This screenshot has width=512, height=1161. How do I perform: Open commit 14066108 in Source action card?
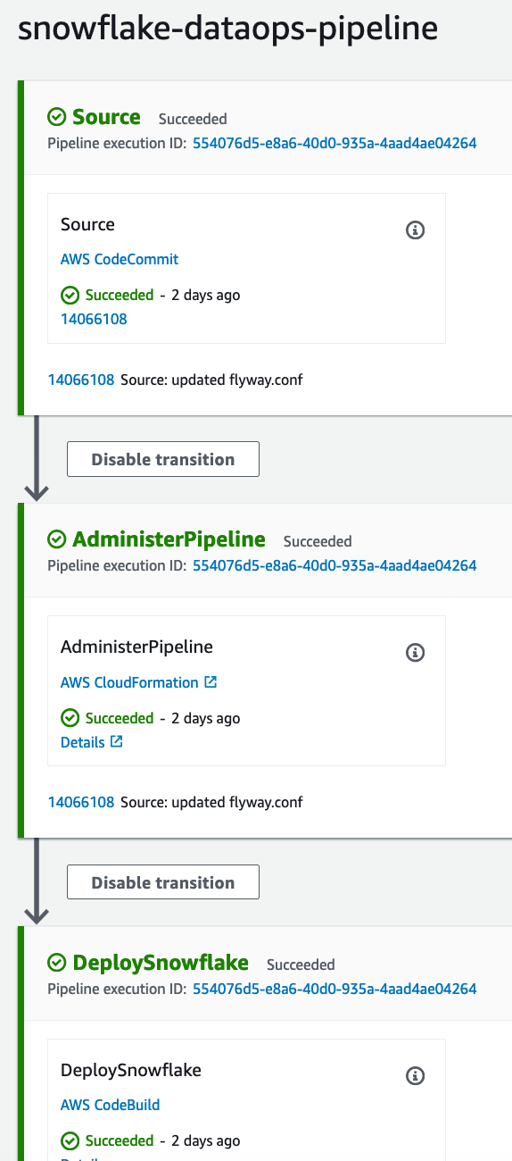pyautogui.click(x=94, y=319)
